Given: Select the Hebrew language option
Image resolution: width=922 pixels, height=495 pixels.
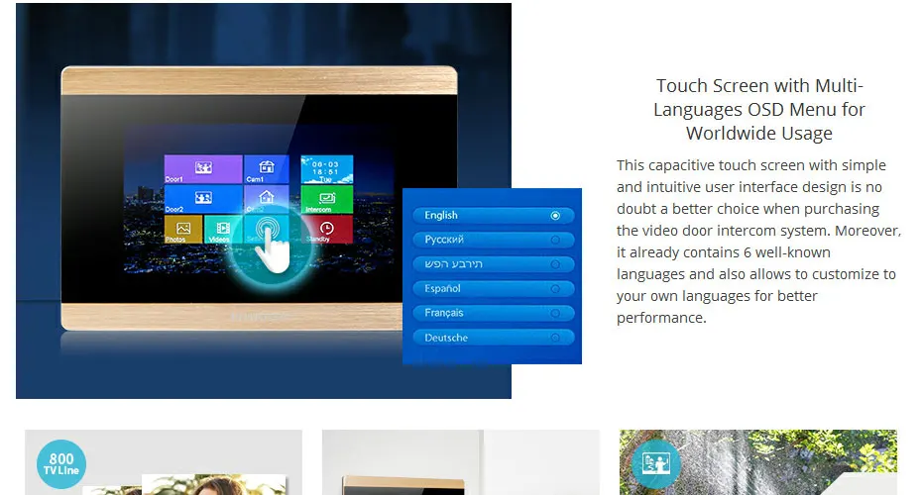Looking at the screenshot, I should pos(493,264).
